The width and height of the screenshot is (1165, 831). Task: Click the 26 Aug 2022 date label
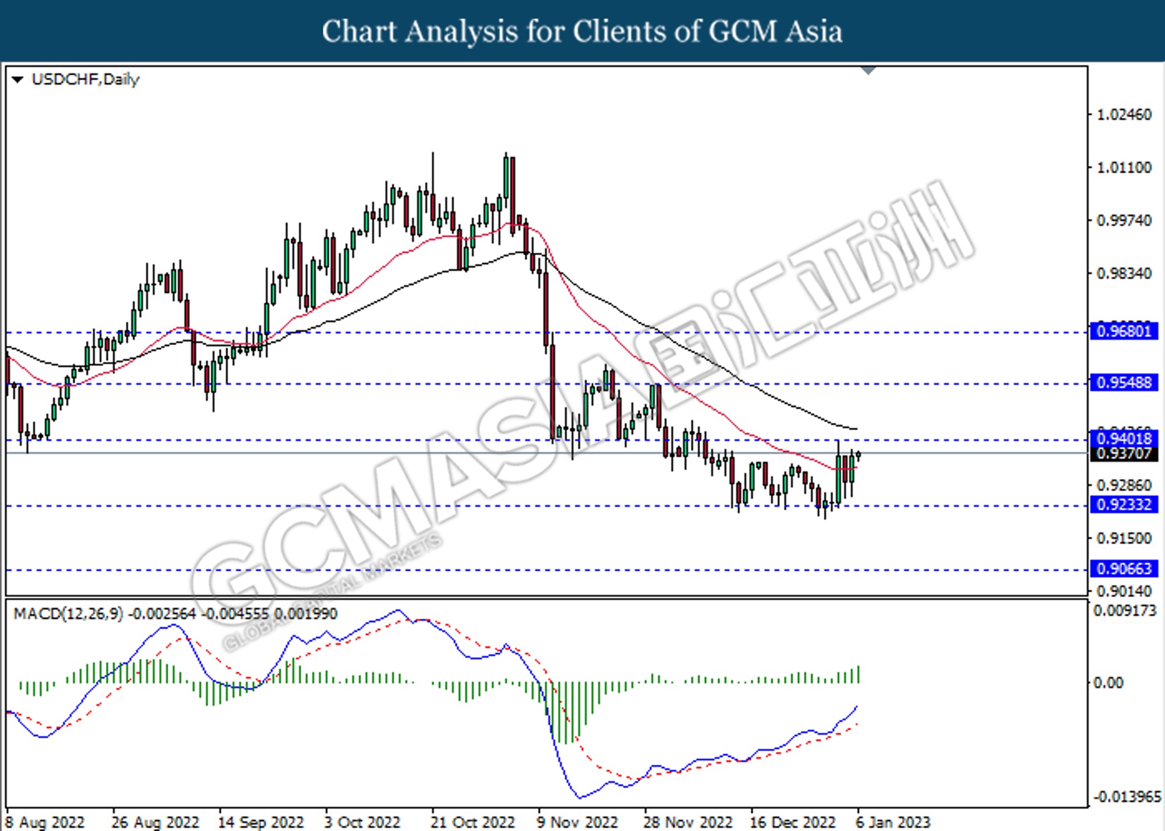(x=155, y=822)
